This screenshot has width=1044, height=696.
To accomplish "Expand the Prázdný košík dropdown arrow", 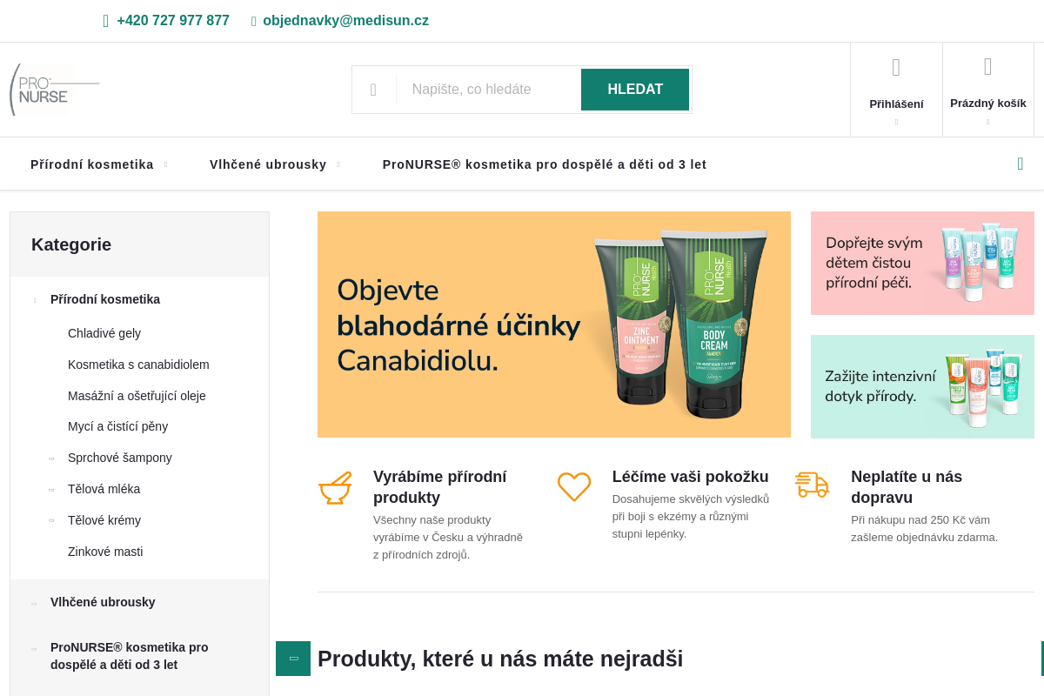I will [x=988, y=122].
